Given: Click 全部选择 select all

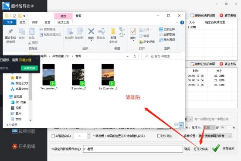Looking at the screenshot, I should click(x=167, y=29).
